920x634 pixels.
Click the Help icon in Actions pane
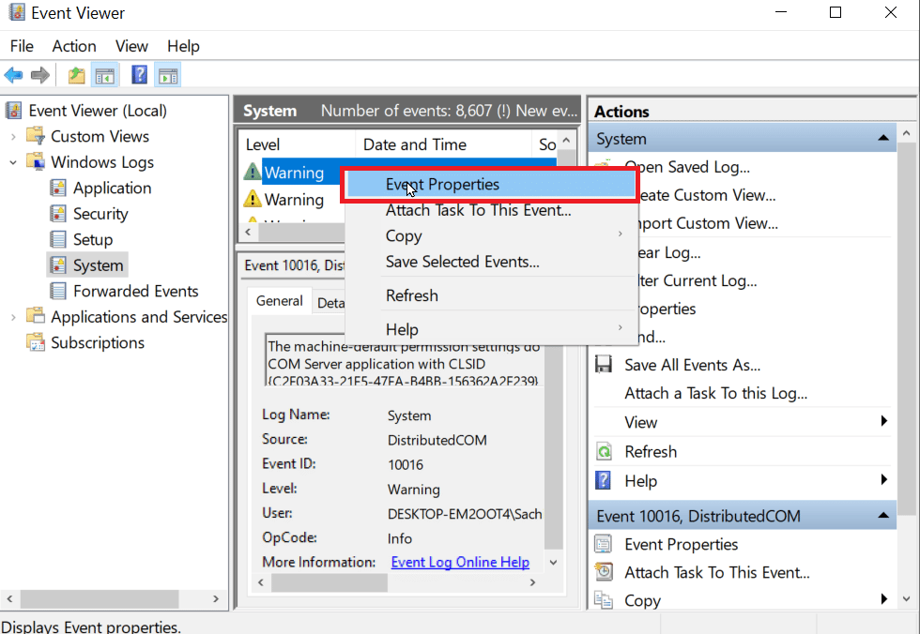coord(603,480)
